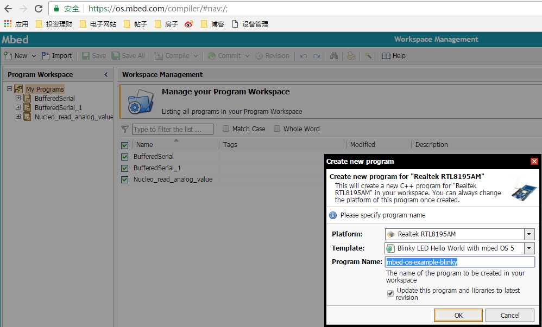Image resolution: width=542 pixels, height=327 pixels.
Task: Select BufferedSerial in the program tree
Action: click(x=55, y=98)
